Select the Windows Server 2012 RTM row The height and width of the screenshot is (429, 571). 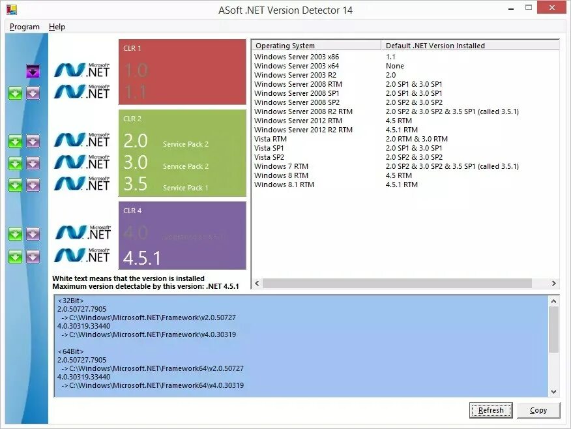click(x=405, y=121)
